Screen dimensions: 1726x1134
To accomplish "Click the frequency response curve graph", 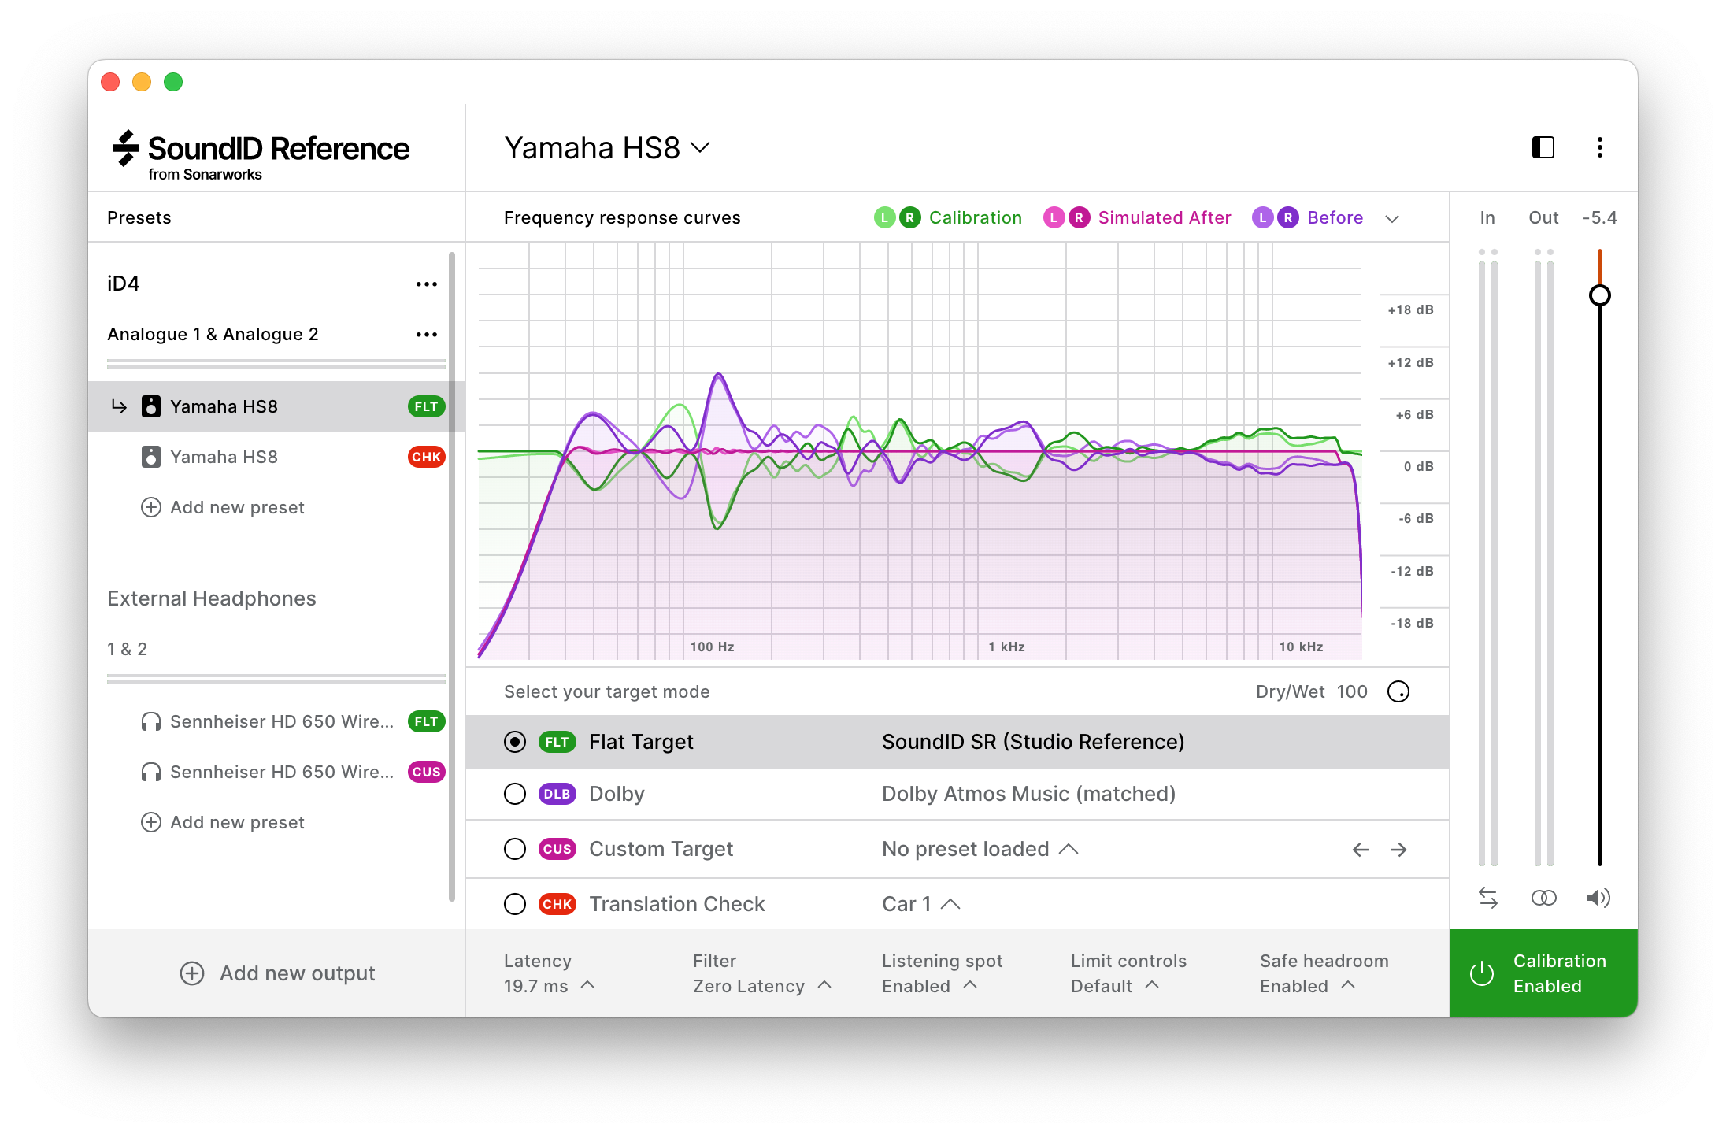I will (x=920, y=451).
